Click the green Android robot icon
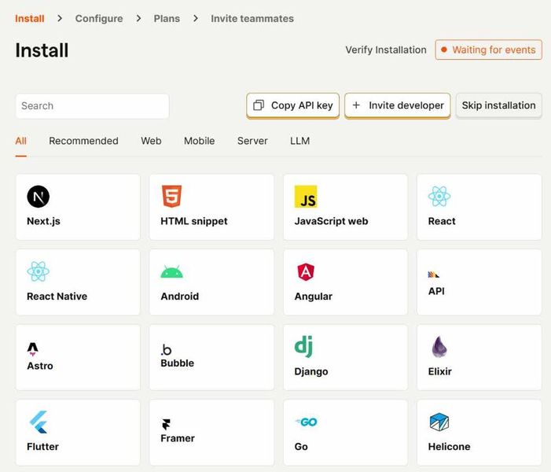The width and height of the screenshot is (551, 472). [172, 271]
